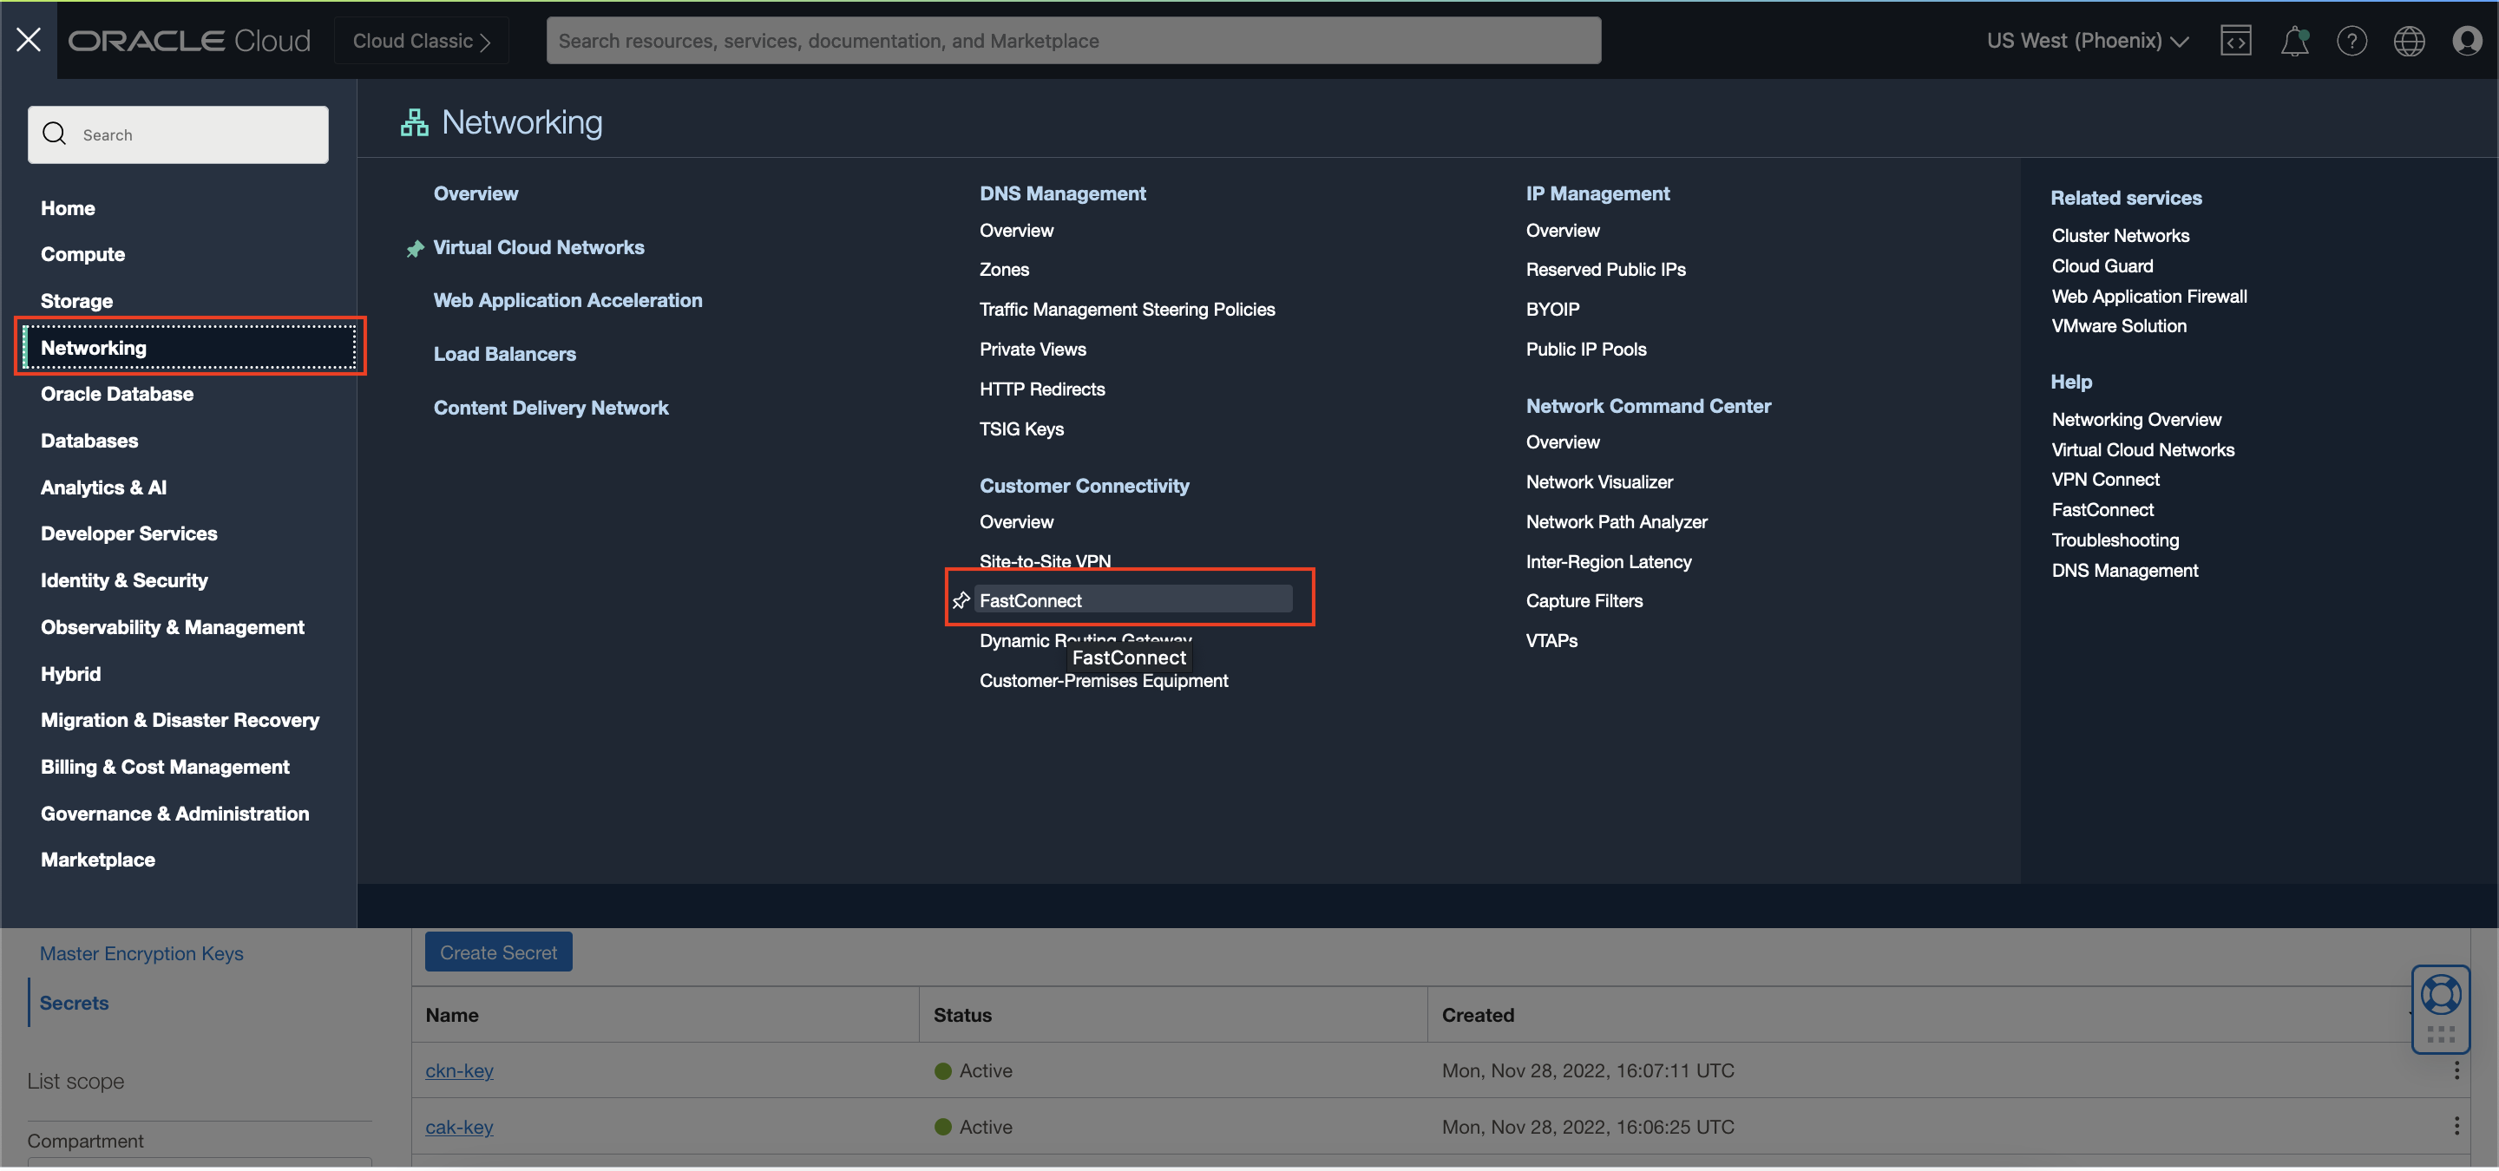Unpin Virtual Cloud Networks pin icon
2499x1171 pixels.
(x=416, y=248)
